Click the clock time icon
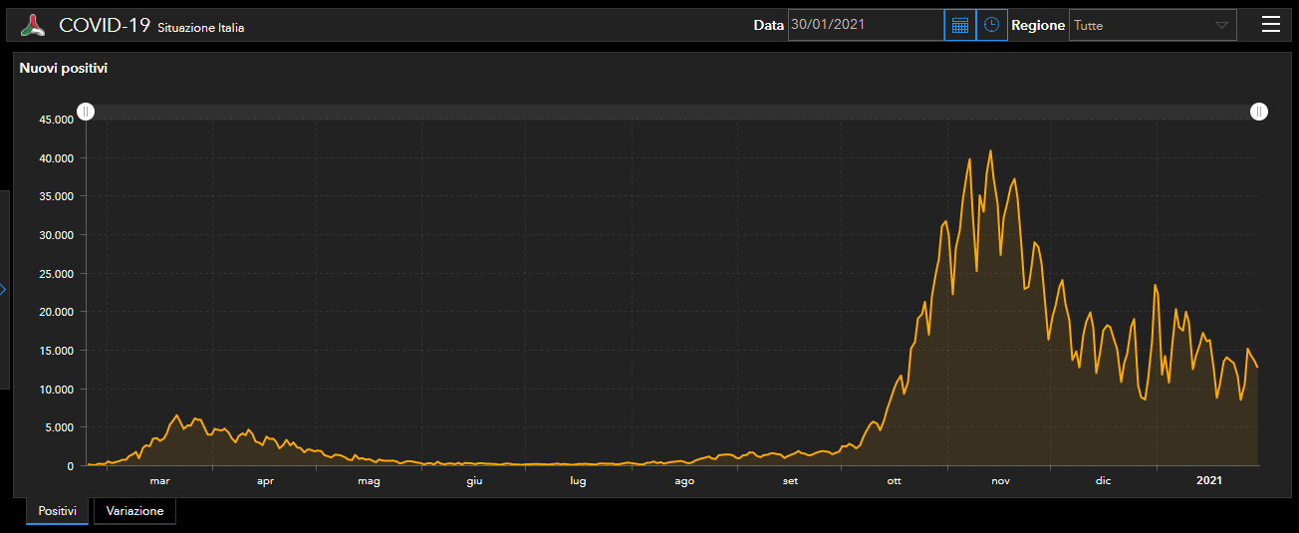The width and height of the screenshot is (1299, 533). [991, 25]
